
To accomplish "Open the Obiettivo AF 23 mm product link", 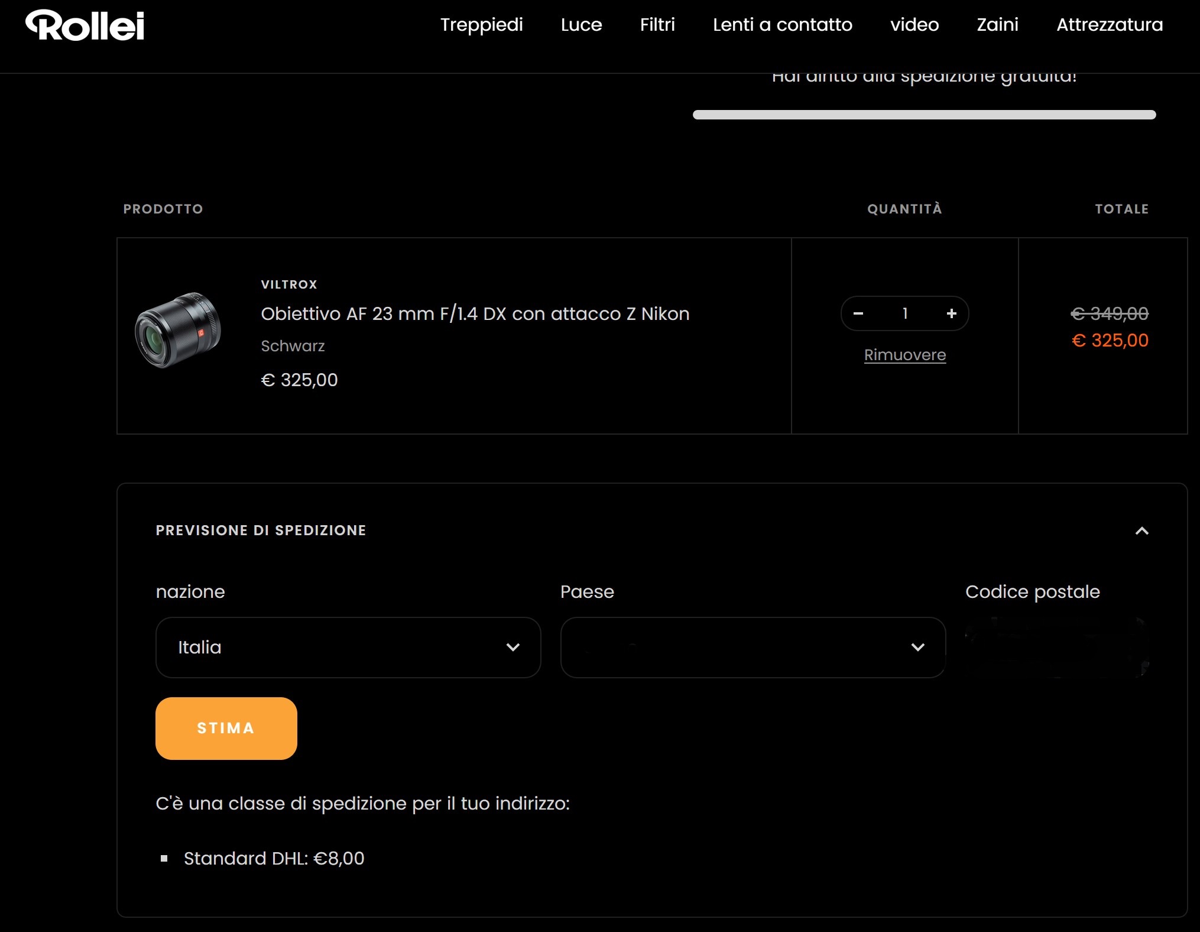I will point(475,313).
